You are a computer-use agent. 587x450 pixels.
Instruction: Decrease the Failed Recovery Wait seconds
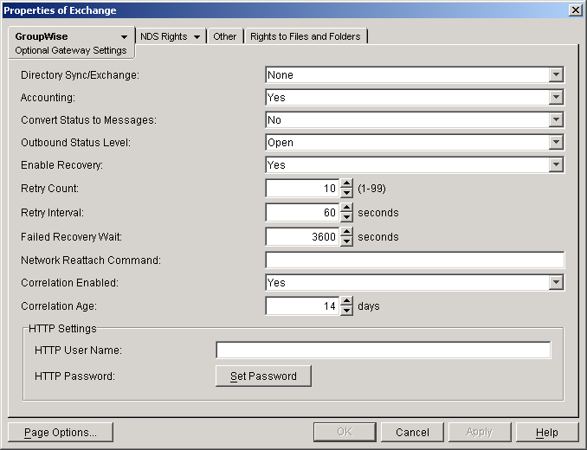click(x=346, y=241)
